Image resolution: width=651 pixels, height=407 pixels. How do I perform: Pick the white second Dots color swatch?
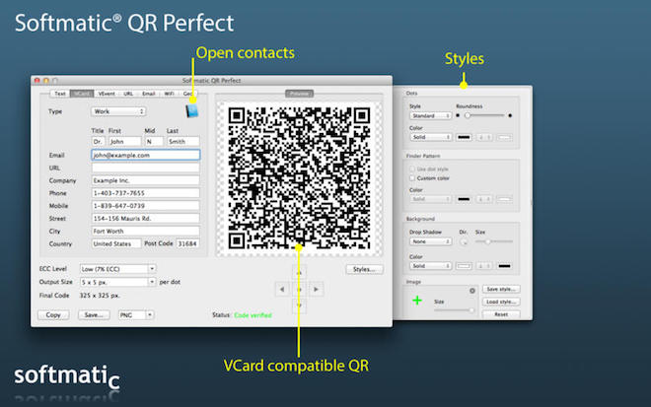click(x=504, y=137)
